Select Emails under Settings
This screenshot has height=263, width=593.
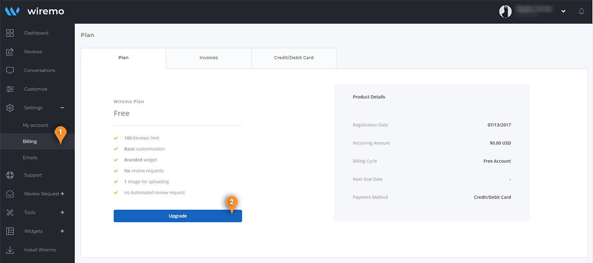(x=30, y=158)
